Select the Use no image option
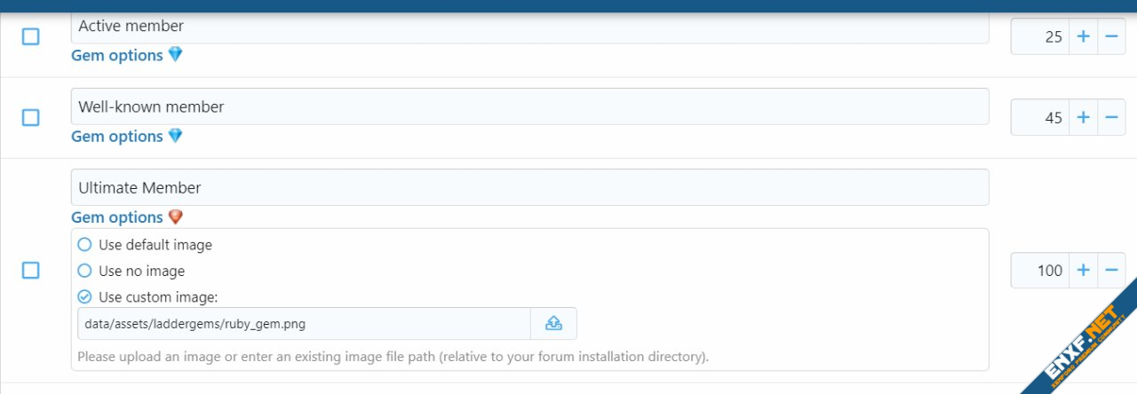 point(85,271)
